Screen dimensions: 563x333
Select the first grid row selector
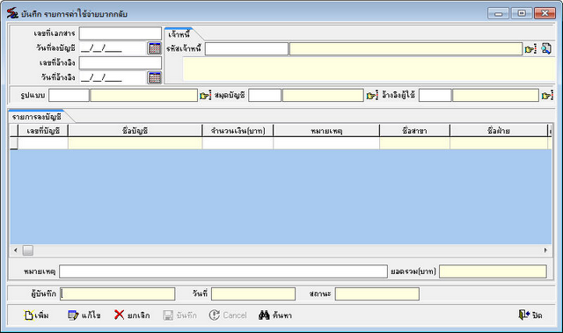[x=14, y=143]
